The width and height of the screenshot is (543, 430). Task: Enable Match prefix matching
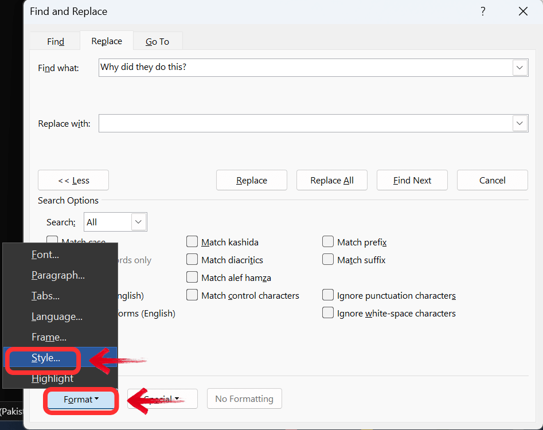tap(328, 242)
